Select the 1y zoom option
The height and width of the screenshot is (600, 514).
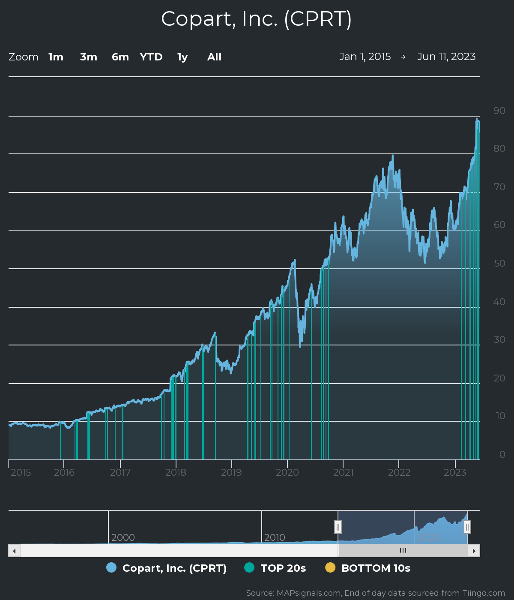[182, 57]
